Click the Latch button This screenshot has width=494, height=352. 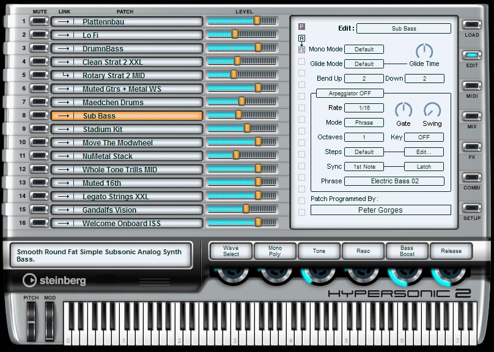tap(424, 167)
